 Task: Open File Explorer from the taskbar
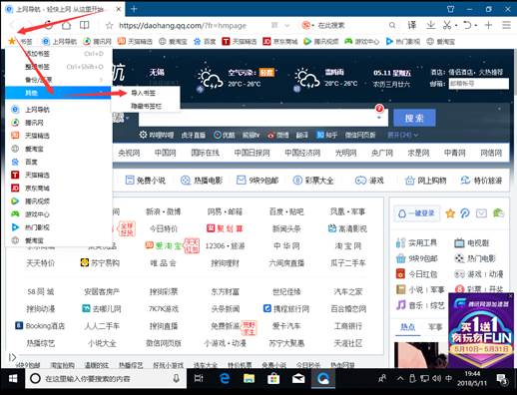tap(249, 378)
